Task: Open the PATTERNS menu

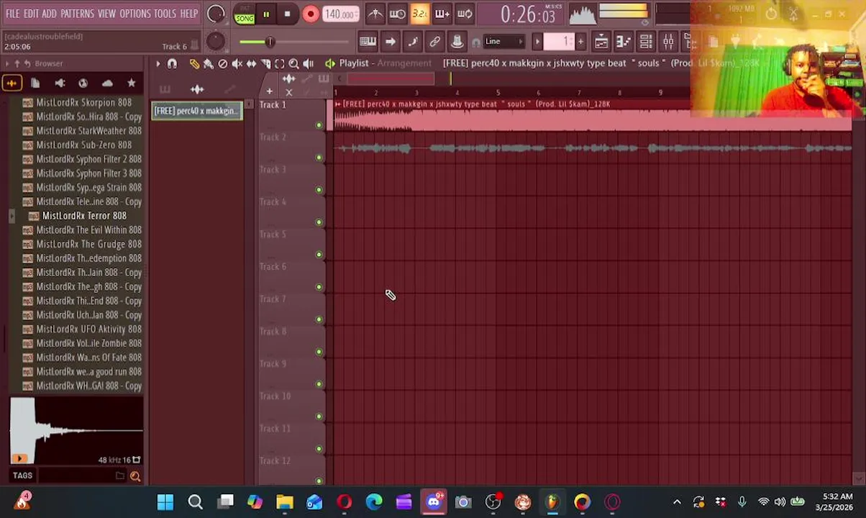Action: point(77,14)
